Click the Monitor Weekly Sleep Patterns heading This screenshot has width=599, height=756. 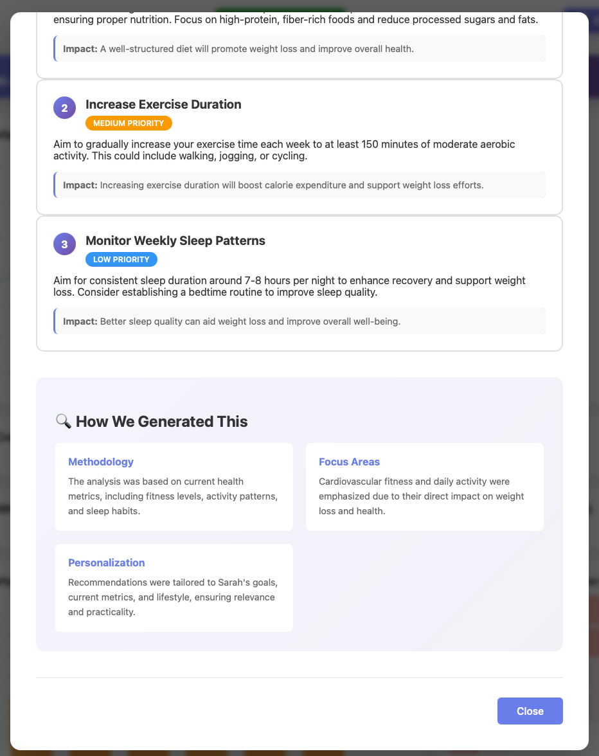(x=175, y=240)
